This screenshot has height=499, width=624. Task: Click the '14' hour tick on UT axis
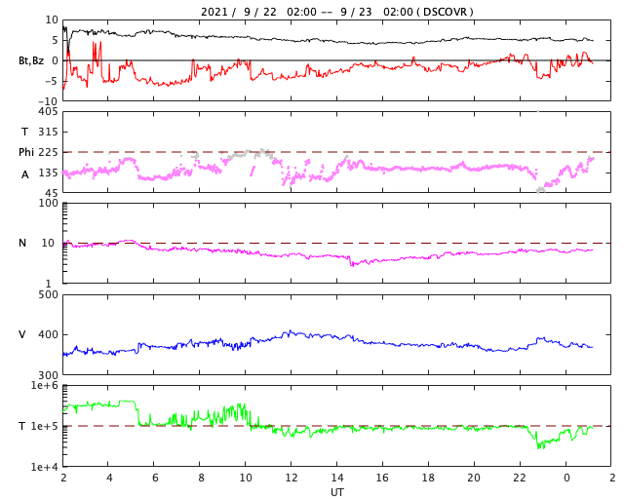click(x=337, y=478)
